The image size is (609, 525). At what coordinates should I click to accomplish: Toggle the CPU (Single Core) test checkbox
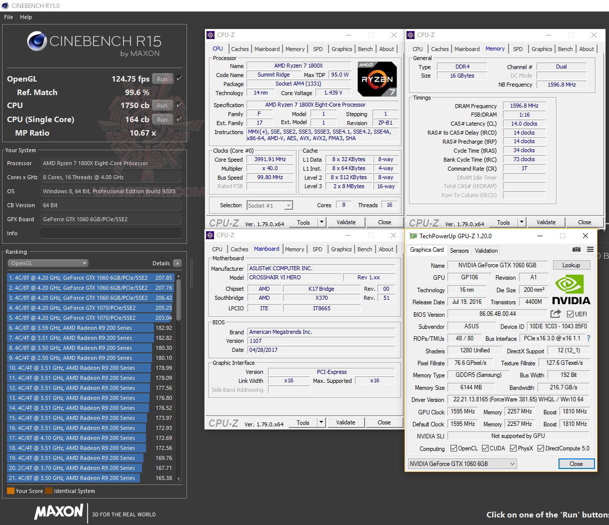pyautogui.click(x=179, y=119)
